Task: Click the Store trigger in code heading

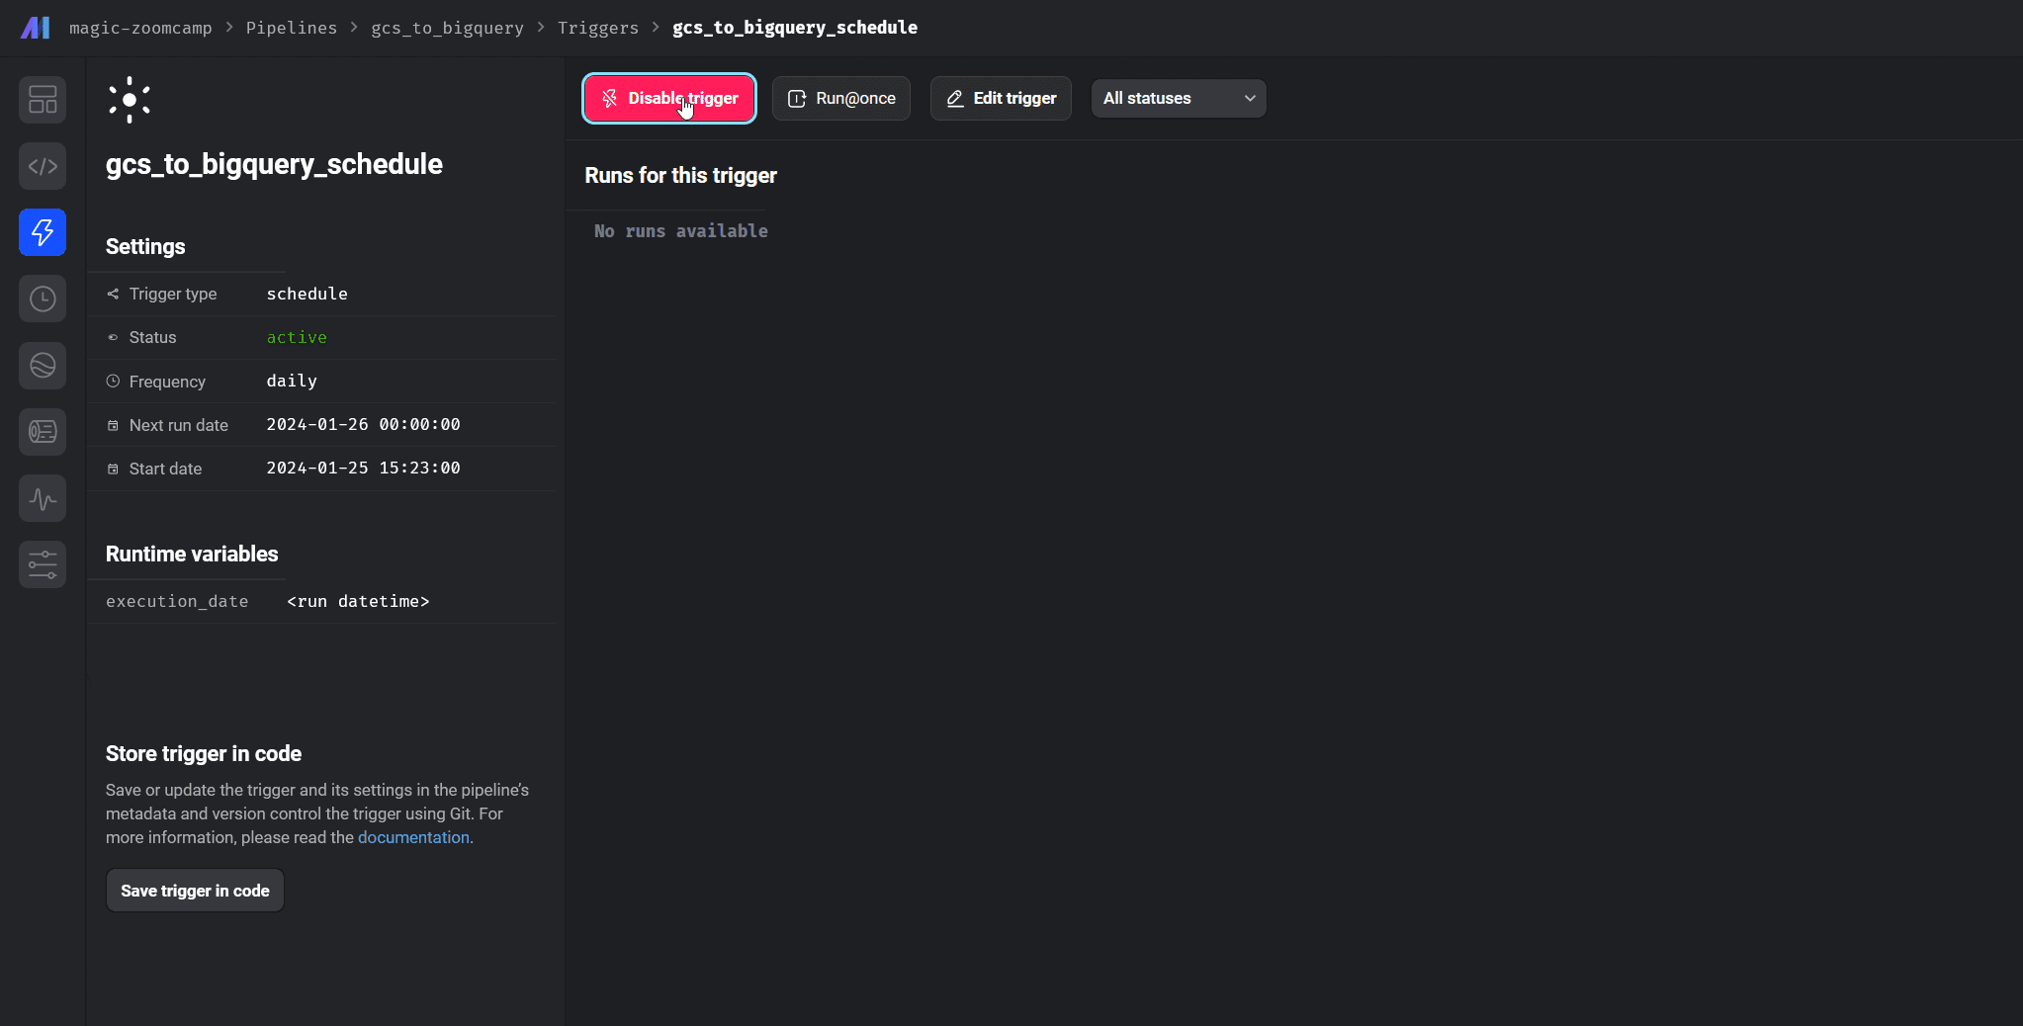Action: 204,754
